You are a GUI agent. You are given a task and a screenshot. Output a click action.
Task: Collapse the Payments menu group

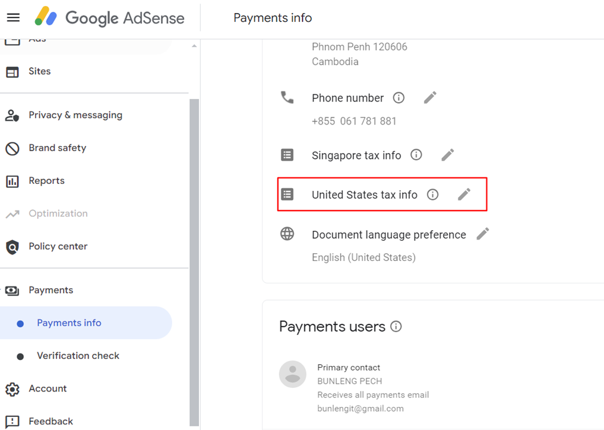point(51,291)
